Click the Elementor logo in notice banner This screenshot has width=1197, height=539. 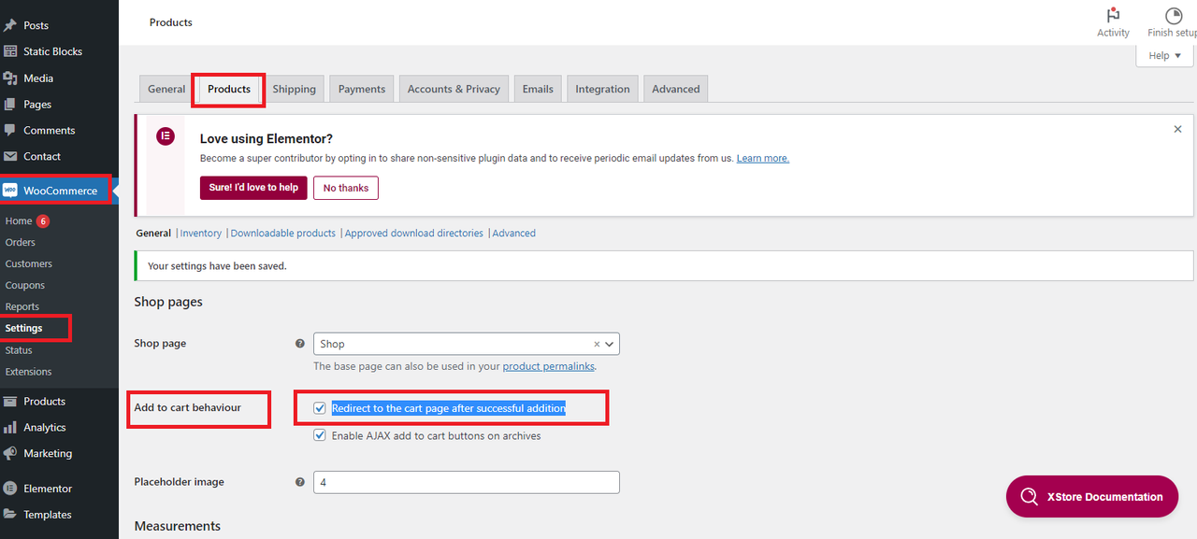[x=166, y=136]
